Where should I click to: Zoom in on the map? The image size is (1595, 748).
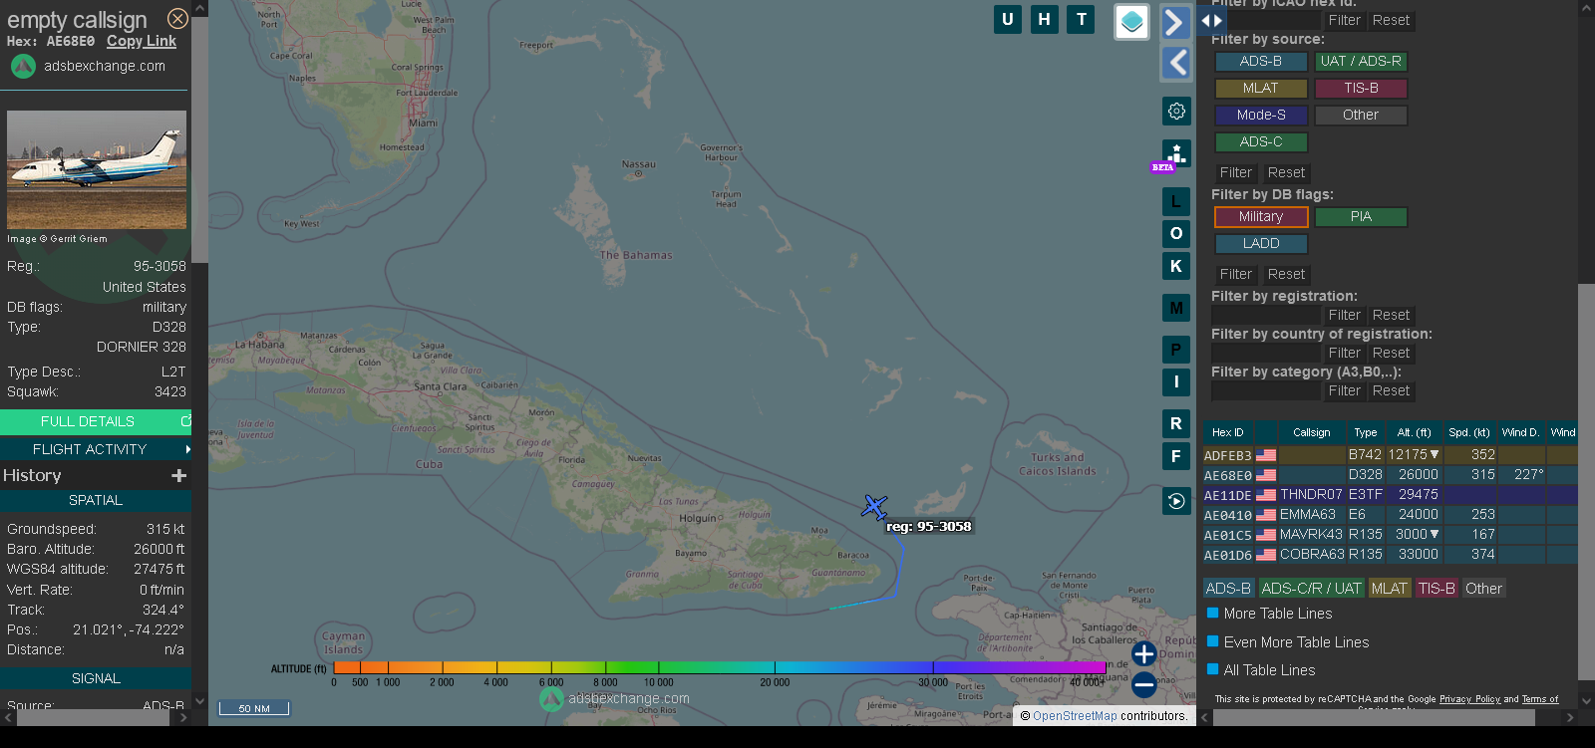(x=1144, y=653)
